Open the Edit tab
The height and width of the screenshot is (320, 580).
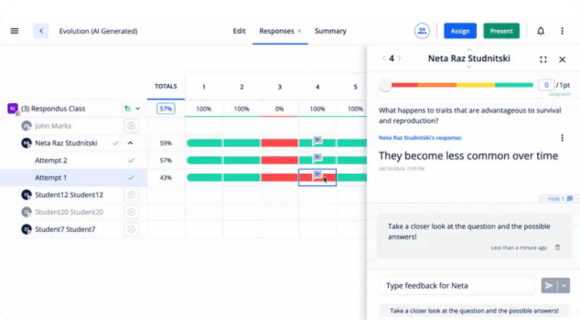(x=239, y=31)
